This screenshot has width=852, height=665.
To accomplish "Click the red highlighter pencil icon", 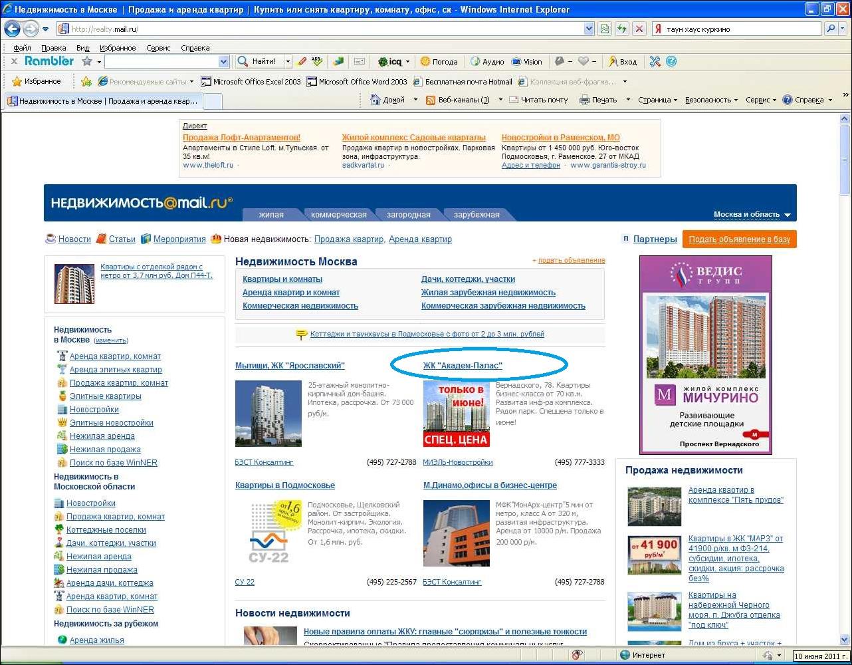I will pos(302,61).
